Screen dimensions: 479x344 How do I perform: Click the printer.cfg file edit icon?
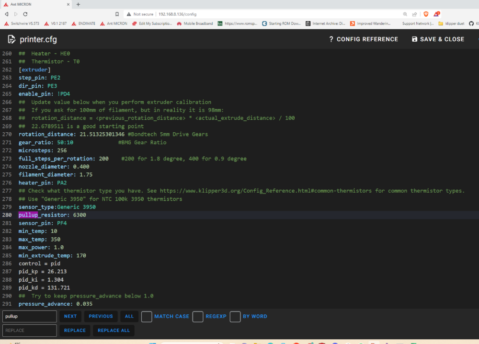click(x=11, y=39)
